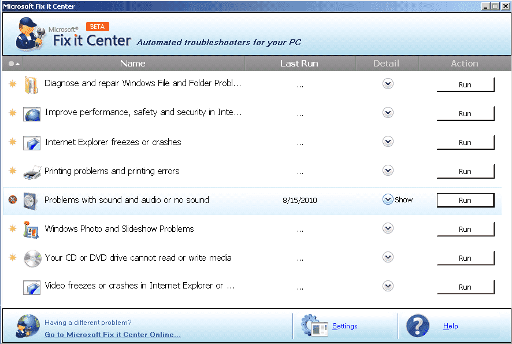The image size is (512, 344).
Task: Close the Microsoft Fix it Center window
Action: click(506, 6)
